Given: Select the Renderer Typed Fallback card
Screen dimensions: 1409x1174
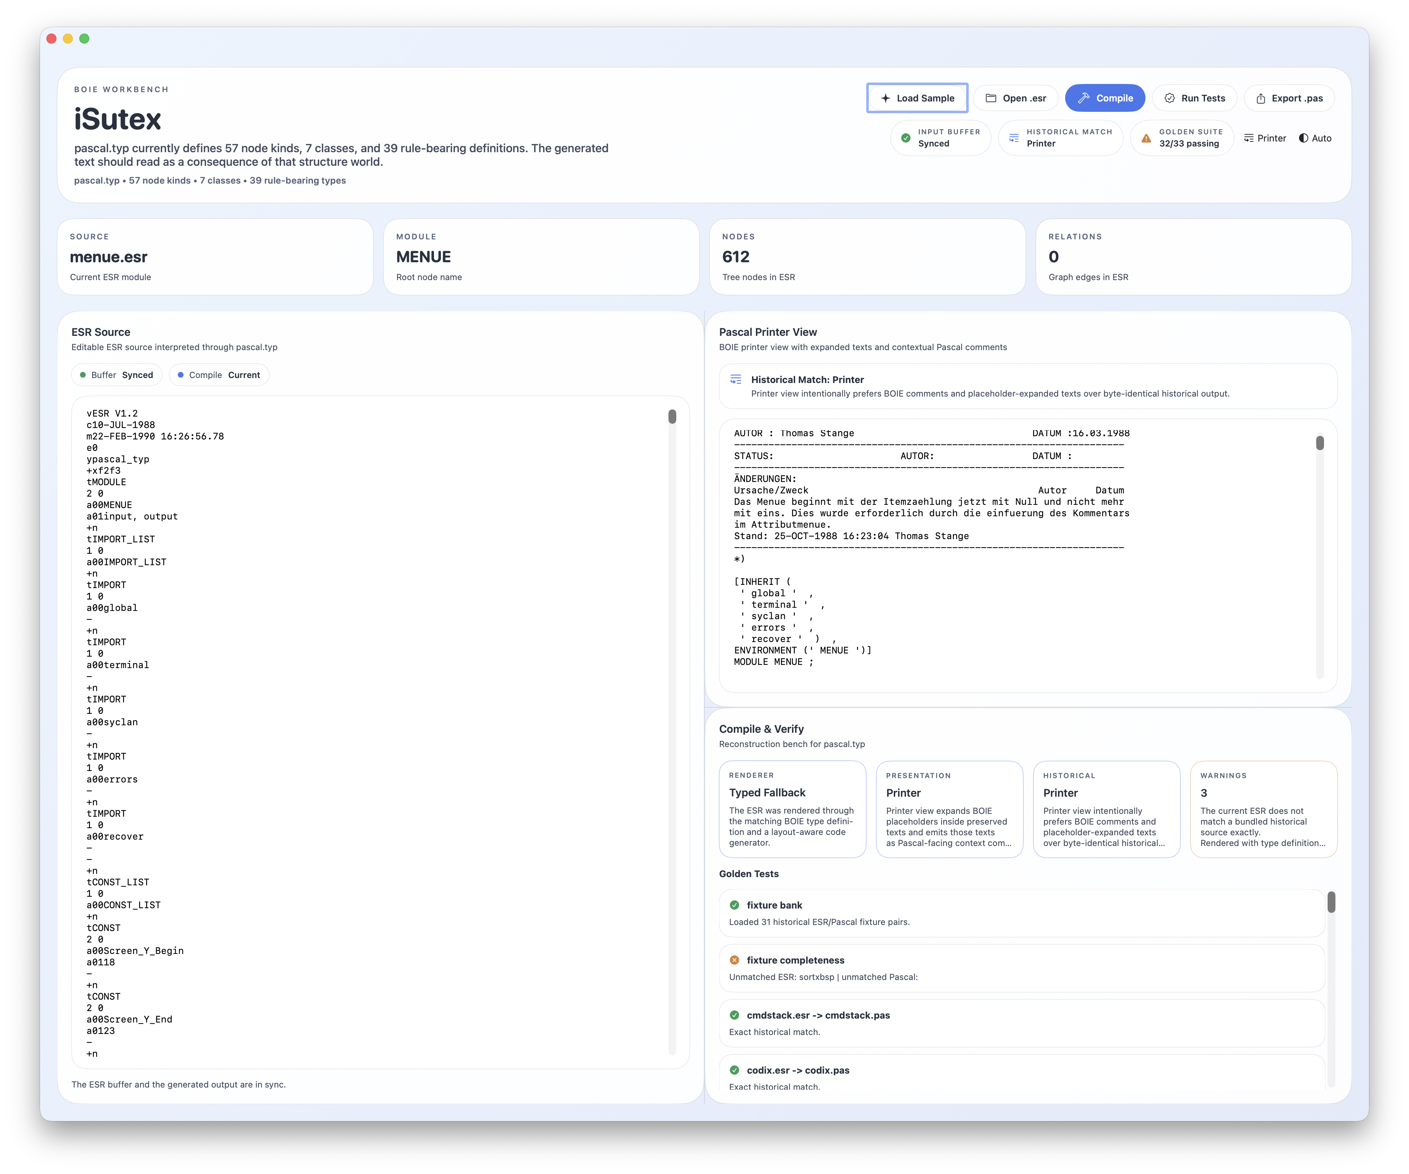Looking at the screenshot, I should [x=792, y=809].
